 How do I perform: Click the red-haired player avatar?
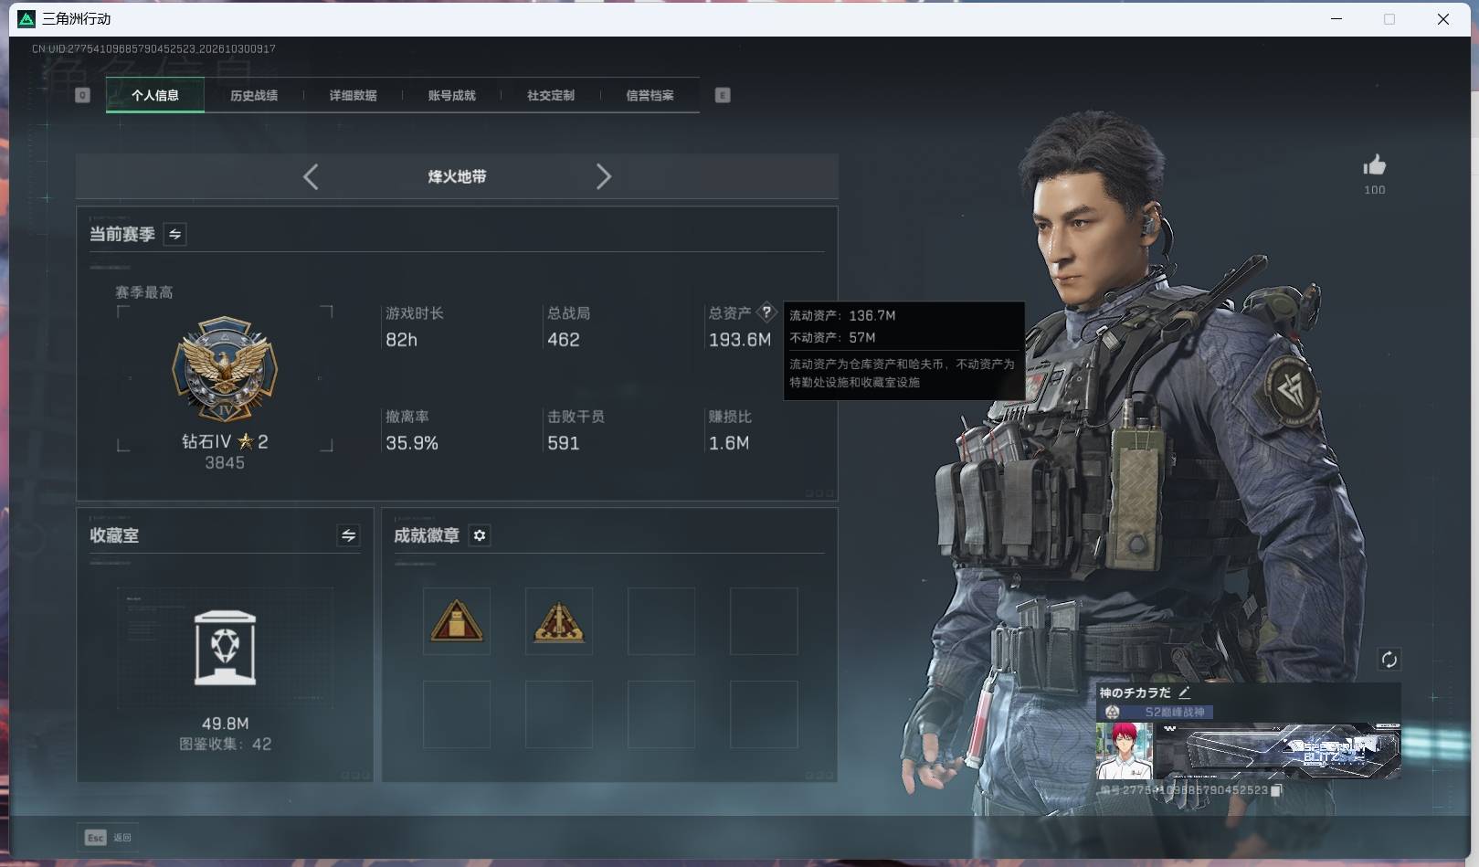click(1124, 750)
